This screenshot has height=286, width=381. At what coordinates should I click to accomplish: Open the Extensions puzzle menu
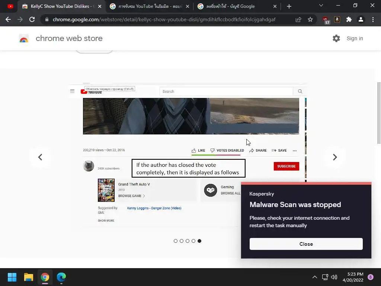[x=349, y=19]
